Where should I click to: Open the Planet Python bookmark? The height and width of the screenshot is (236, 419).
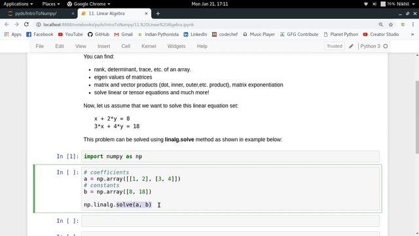(x=340, y=34)
